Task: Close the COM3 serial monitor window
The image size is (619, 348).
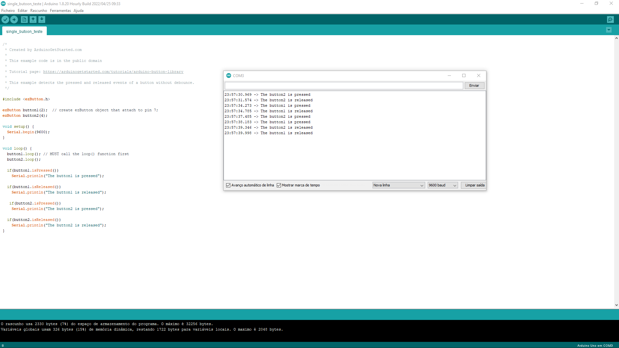Action: pos(479,75)
